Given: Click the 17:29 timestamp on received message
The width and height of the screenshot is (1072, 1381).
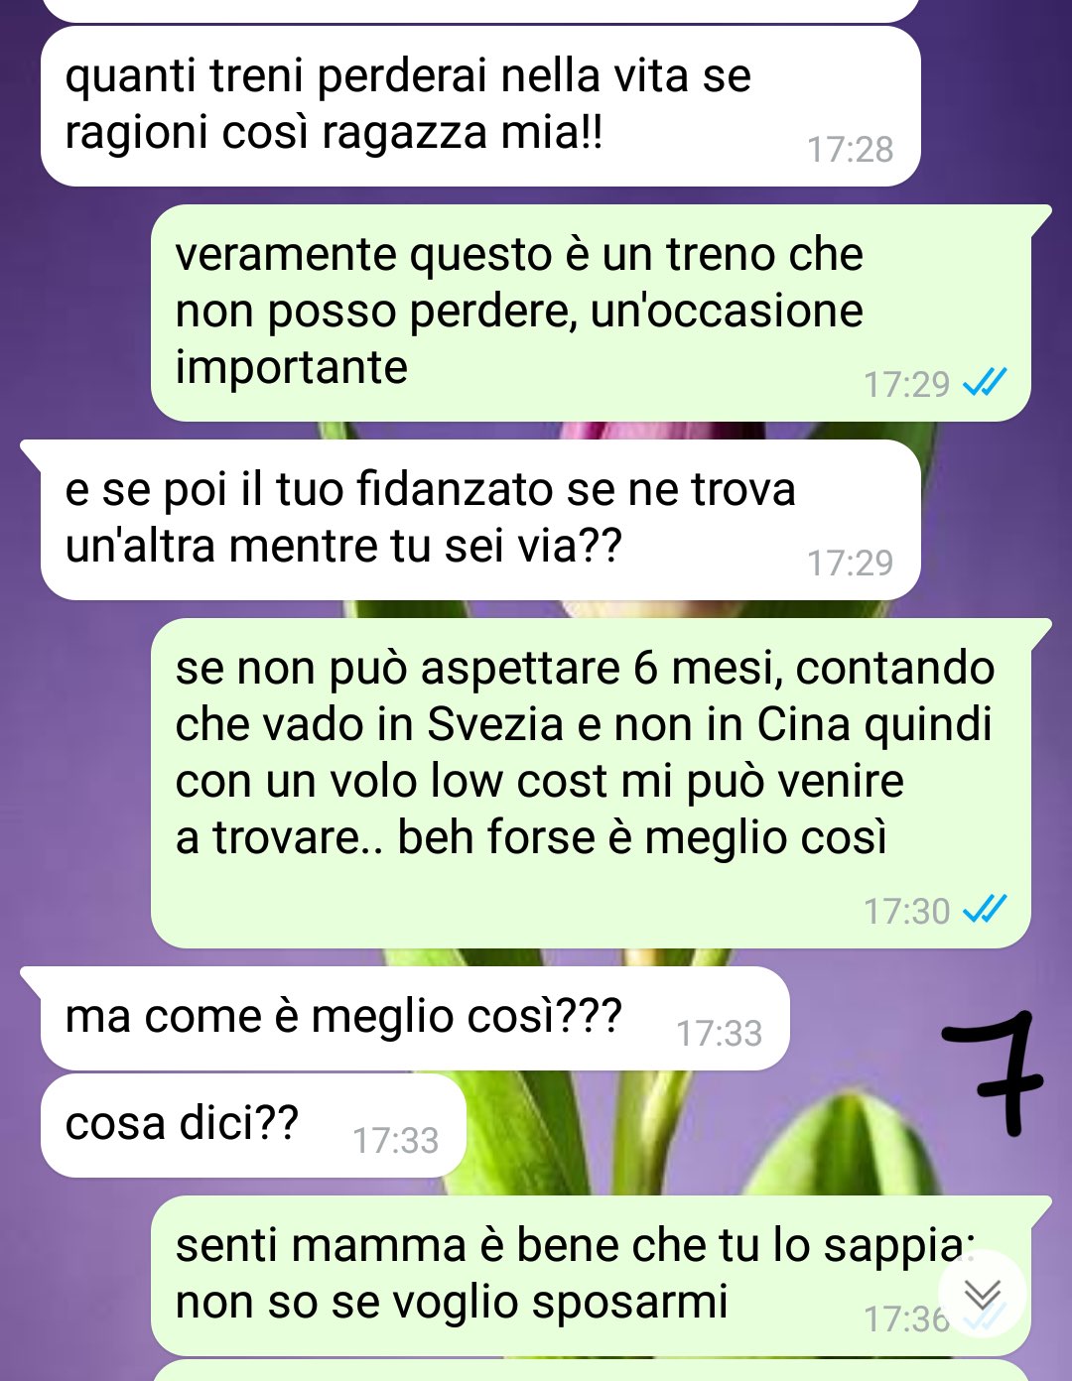Looking at the screenshot, I should 850,564.
